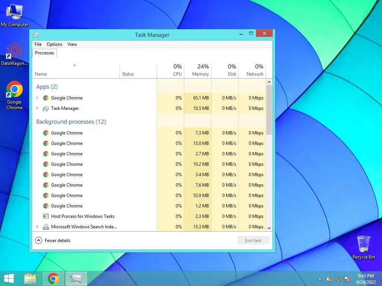Select the Google Chrome row using 1.2 MB
Image resolution: width=382 pixels, height=286 pixels.
[x=149, y=206]
